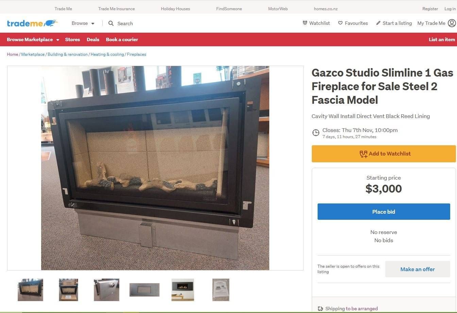457x313 pixels.
Task: Click the Trade Me kiwi logo
Action: (x=32, y=23)
